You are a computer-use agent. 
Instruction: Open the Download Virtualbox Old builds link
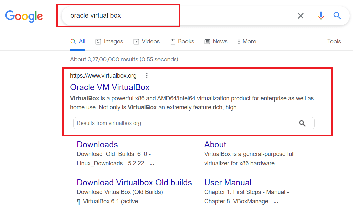[x=134, y=182]
